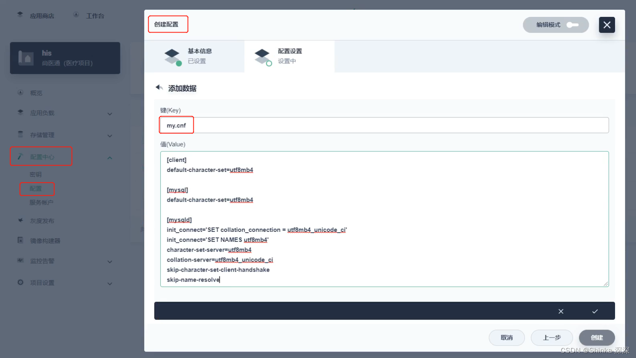The image size is (636, 358).
Task: Click the 灰度发布 sidebar label
Action: [42, 221]
